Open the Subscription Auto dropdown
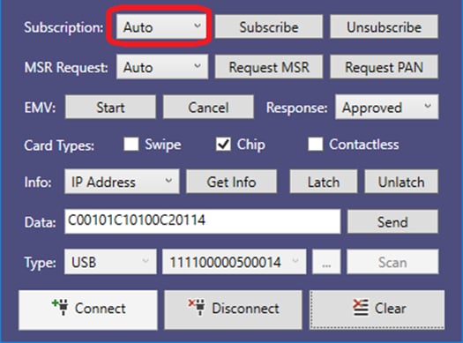This screenshot has width=463, height=343. (x=161, y=27)
